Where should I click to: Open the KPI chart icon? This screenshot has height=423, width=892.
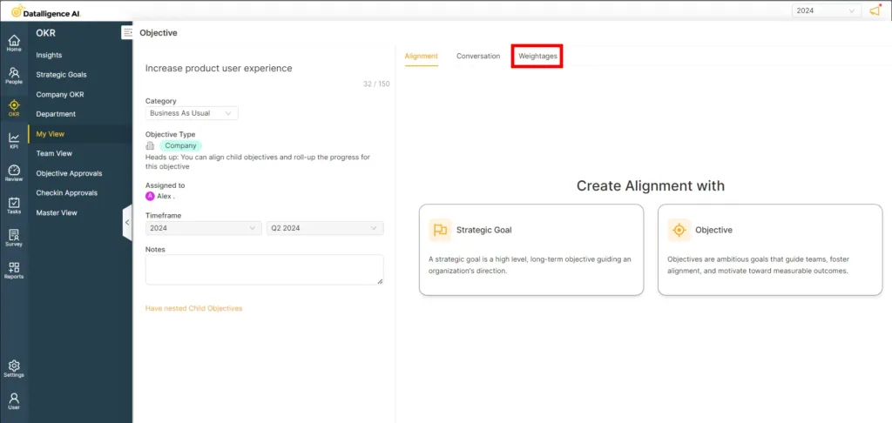point(14,140)
